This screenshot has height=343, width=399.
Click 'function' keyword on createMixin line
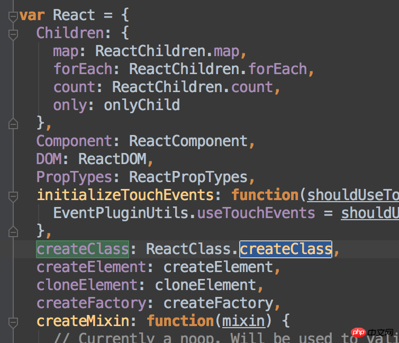point(180,321)
